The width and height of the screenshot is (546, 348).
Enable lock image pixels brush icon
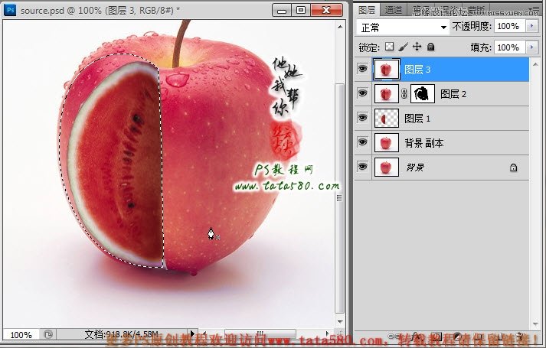404,47
